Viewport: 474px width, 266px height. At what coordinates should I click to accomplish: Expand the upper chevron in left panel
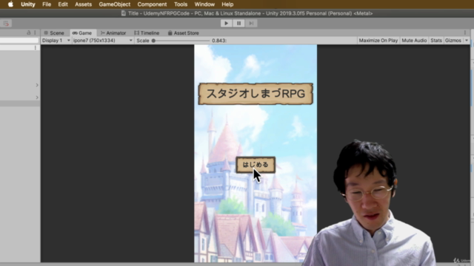click(x=37, y=85)
